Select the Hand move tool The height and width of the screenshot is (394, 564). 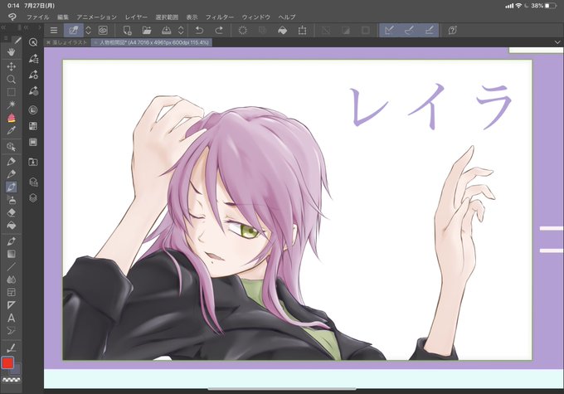coord(11,52)
